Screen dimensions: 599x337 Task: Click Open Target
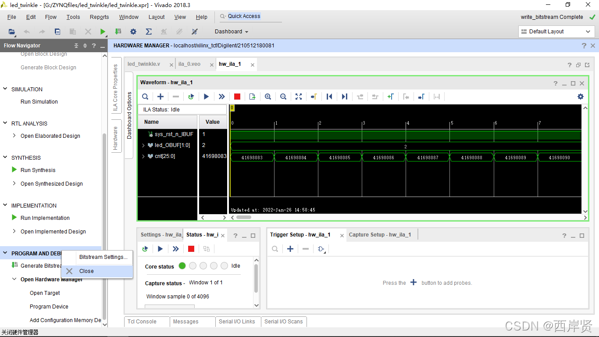[45, 293]
